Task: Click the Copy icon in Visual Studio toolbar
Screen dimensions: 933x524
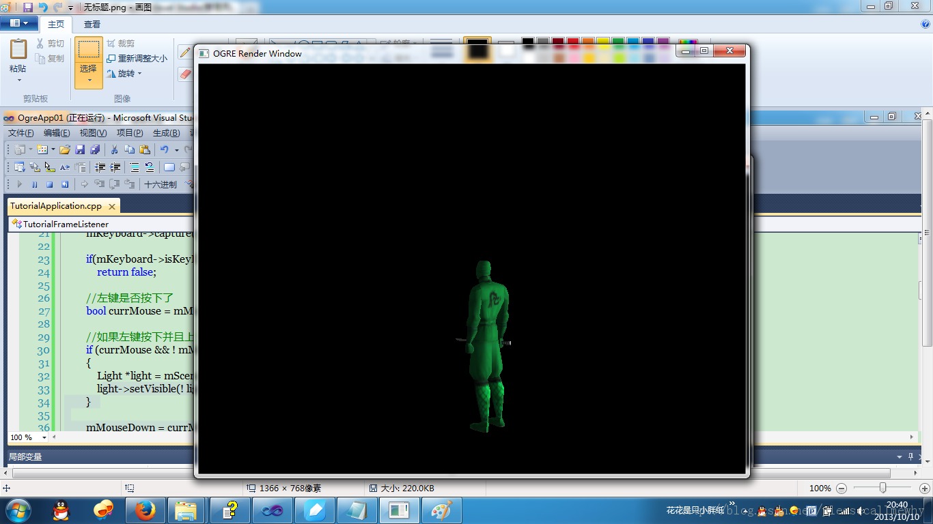Action: (128, 149)
